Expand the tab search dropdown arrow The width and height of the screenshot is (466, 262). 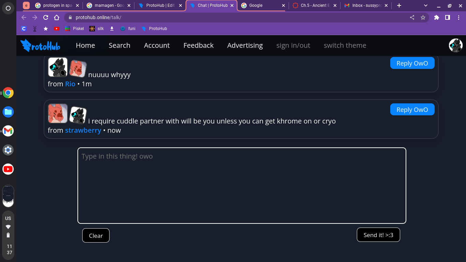click(426, 5)
